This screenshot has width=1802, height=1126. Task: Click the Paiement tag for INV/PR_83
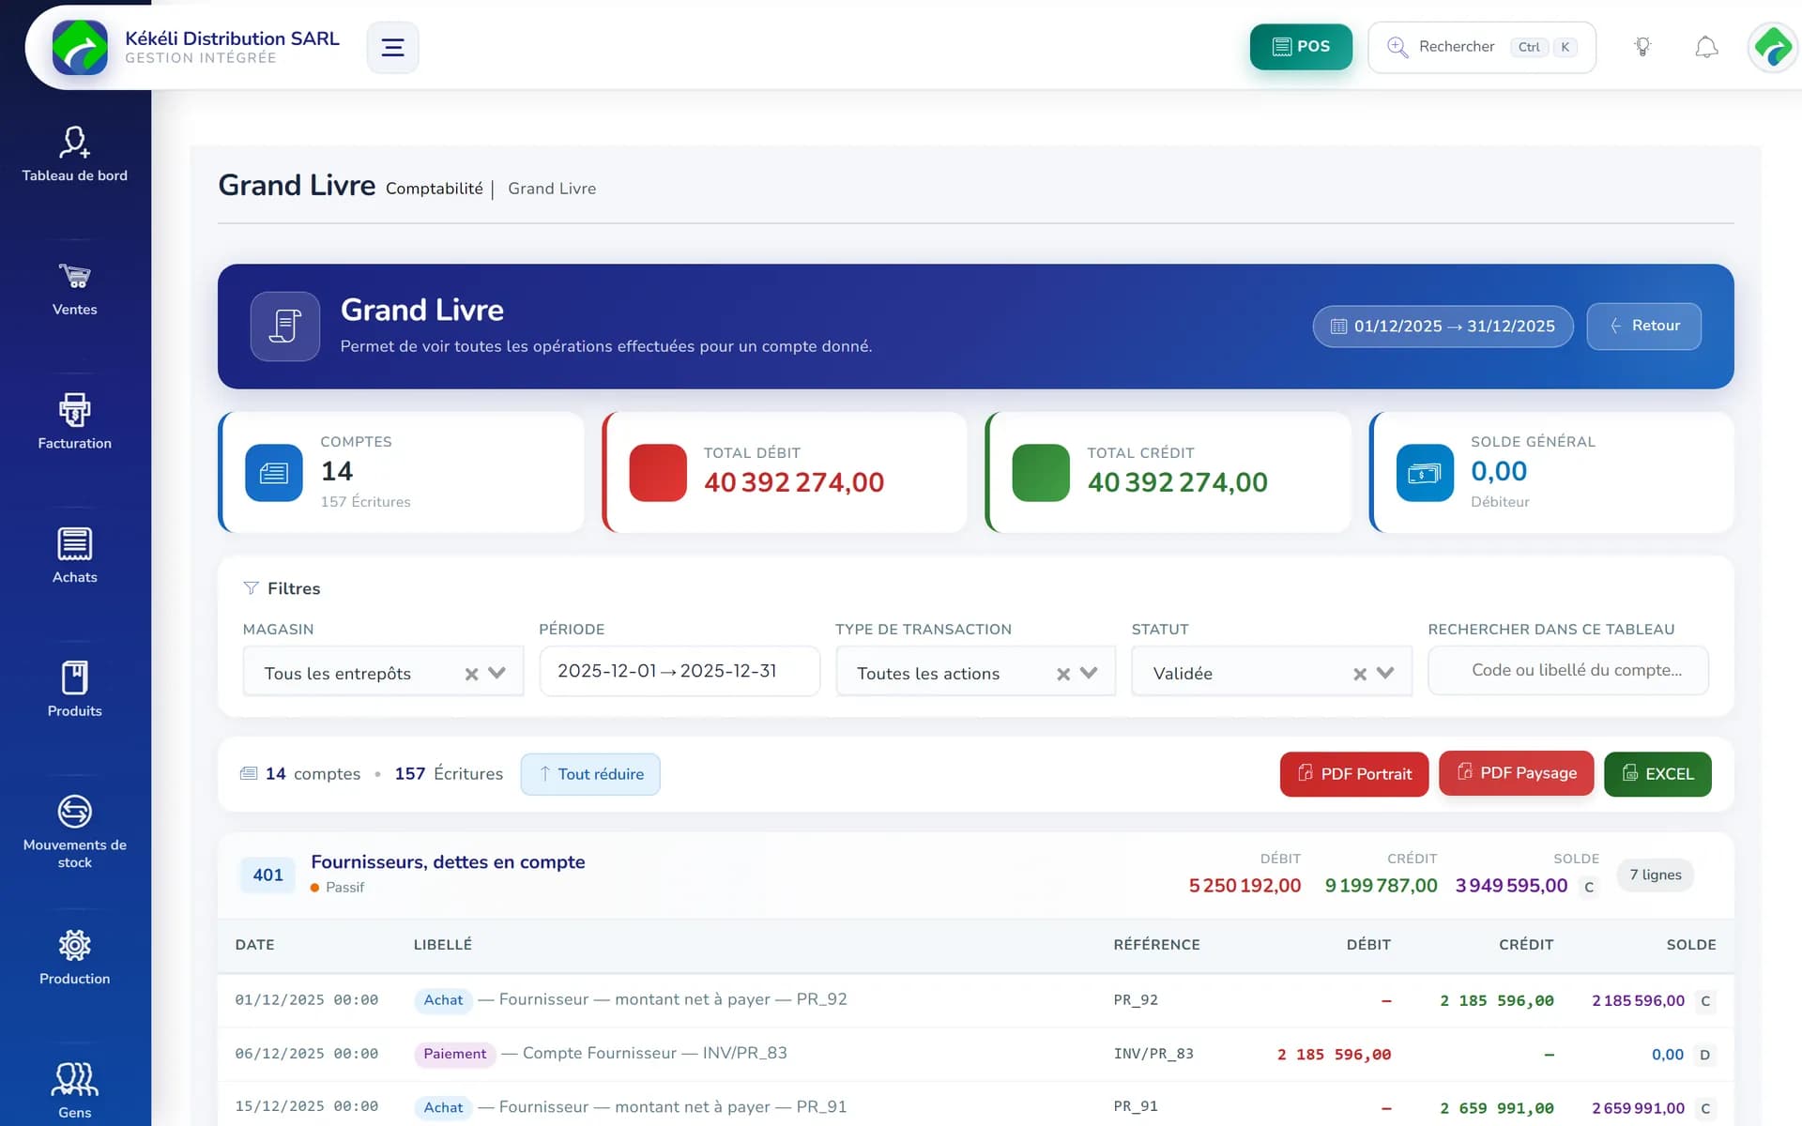[x=454, y=1054]
